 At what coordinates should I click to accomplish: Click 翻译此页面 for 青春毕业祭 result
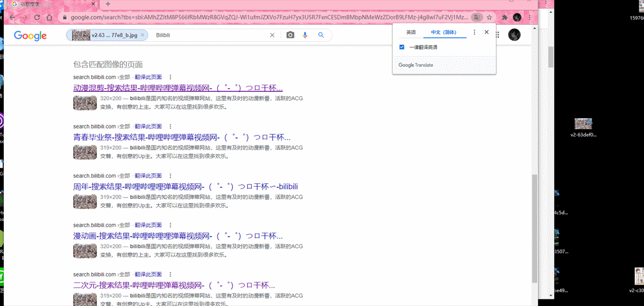(148, 127)
